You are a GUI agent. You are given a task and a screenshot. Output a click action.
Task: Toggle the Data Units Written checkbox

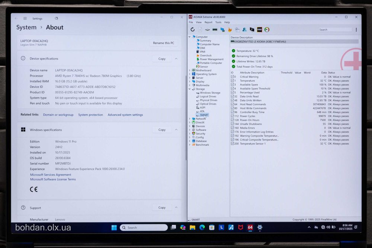coord(232,100)
